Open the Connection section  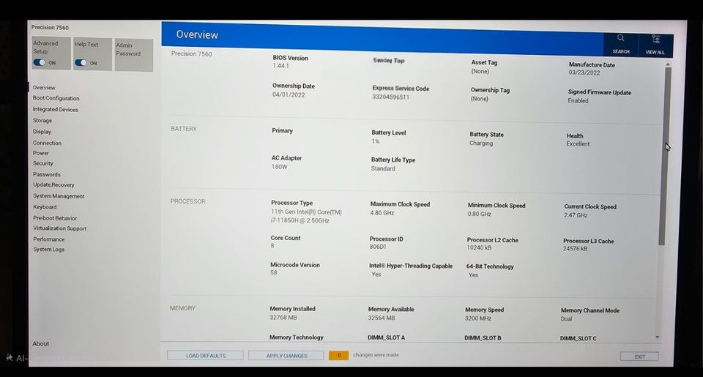(x=47, y=143)
